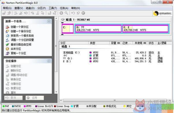Image resolution: width=174 pixels, height=113 pixels.
Task: Click the info toolbar icon
Action: [x=61, y=13]
